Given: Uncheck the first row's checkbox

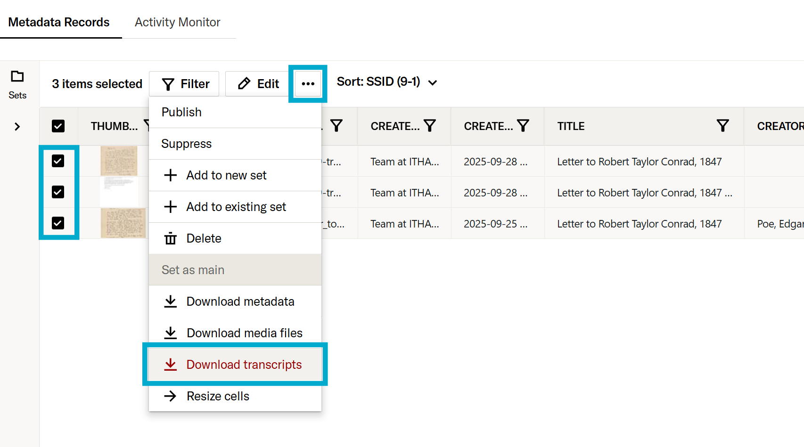Looking at the screenshot, I should (x=58, y=161).
